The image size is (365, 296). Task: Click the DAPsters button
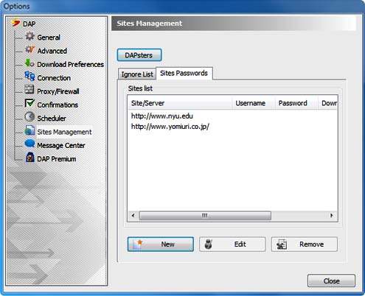coord(139,55)
